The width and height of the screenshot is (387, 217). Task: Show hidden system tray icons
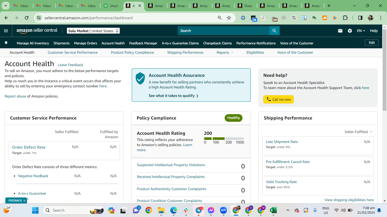click(288, 210)
